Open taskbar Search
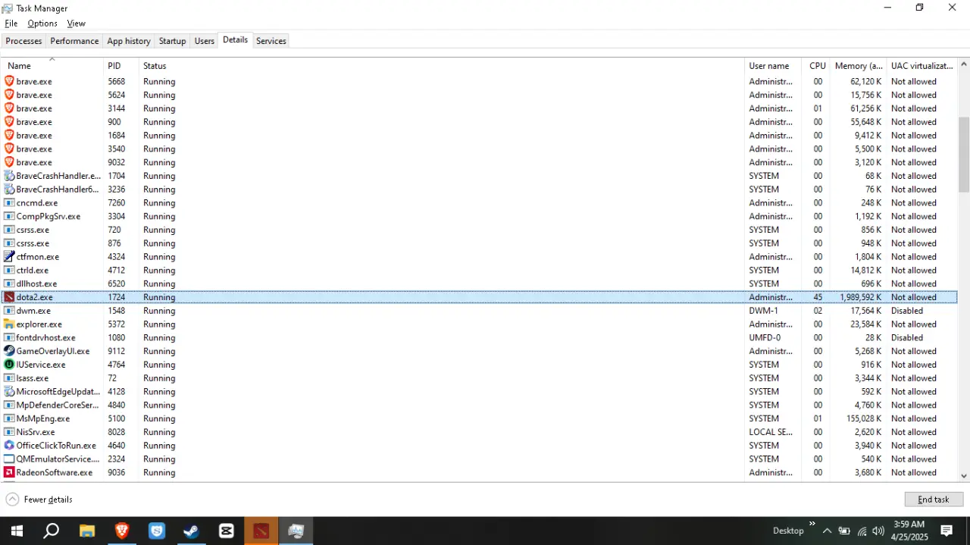The height and width of the screenshot is (545, 970). (x=52, y=531)
